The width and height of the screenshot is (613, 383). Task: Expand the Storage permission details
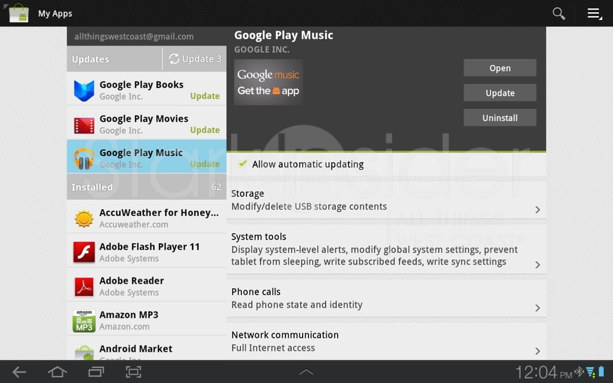pos(537,210)
